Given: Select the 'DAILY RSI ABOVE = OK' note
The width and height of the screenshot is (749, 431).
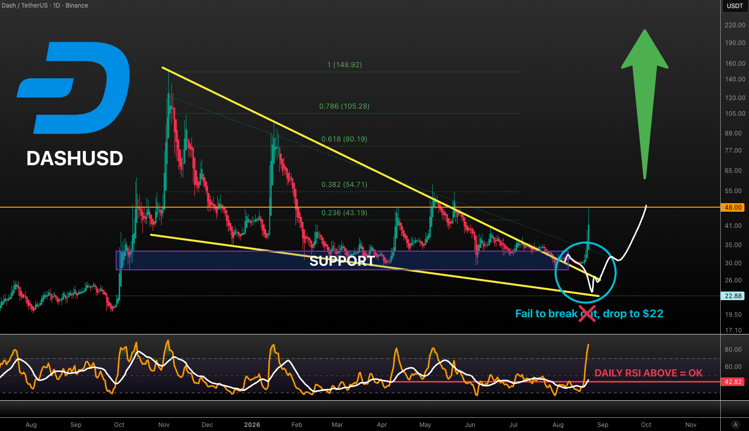Looking at the screenshot, I should click(x=648, y=373).
